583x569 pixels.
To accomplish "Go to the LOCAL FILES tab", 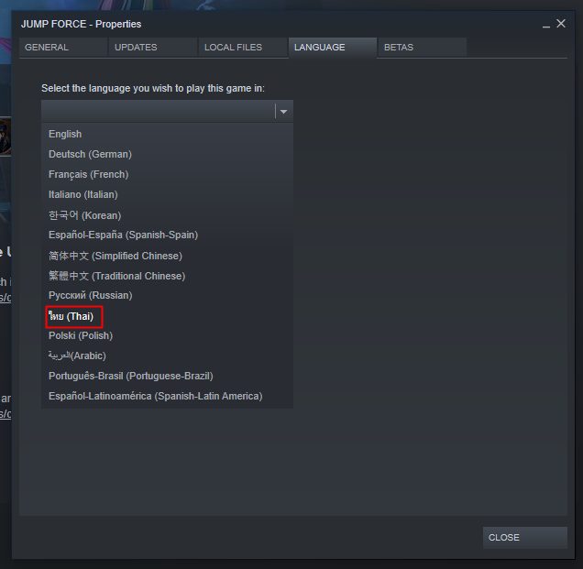I will [x=243, y=48].
